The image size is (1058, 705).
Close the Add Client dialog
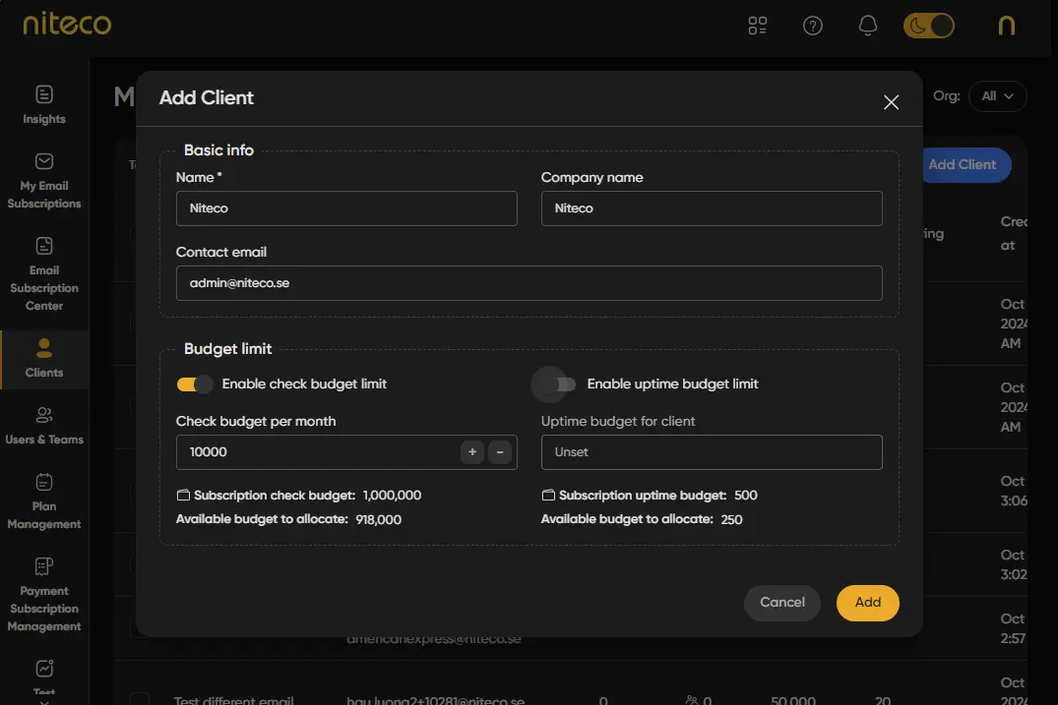click(891, 102)
